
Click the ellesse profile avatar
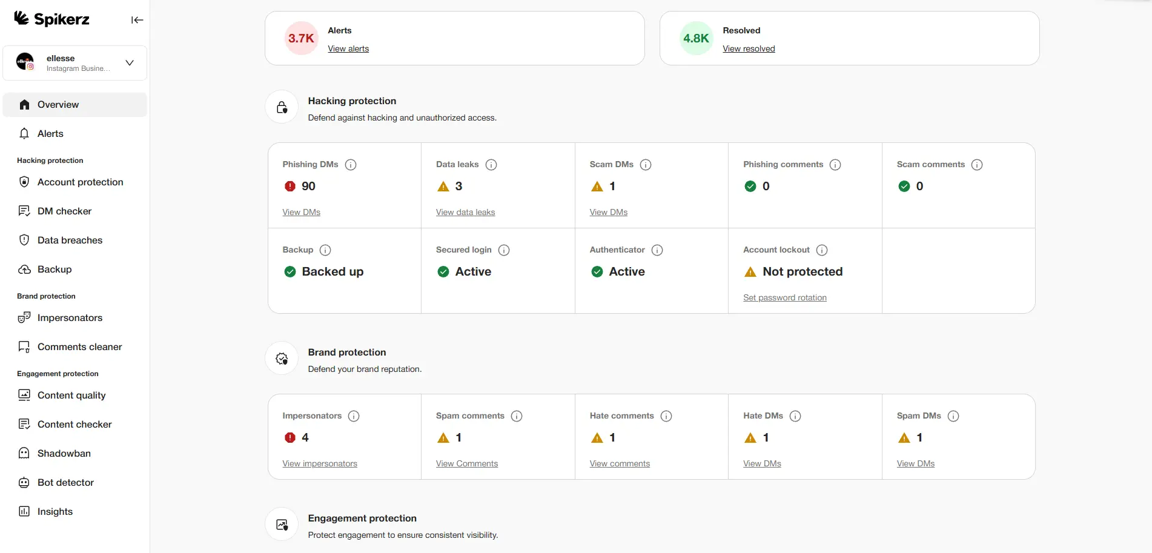point(25,62)
